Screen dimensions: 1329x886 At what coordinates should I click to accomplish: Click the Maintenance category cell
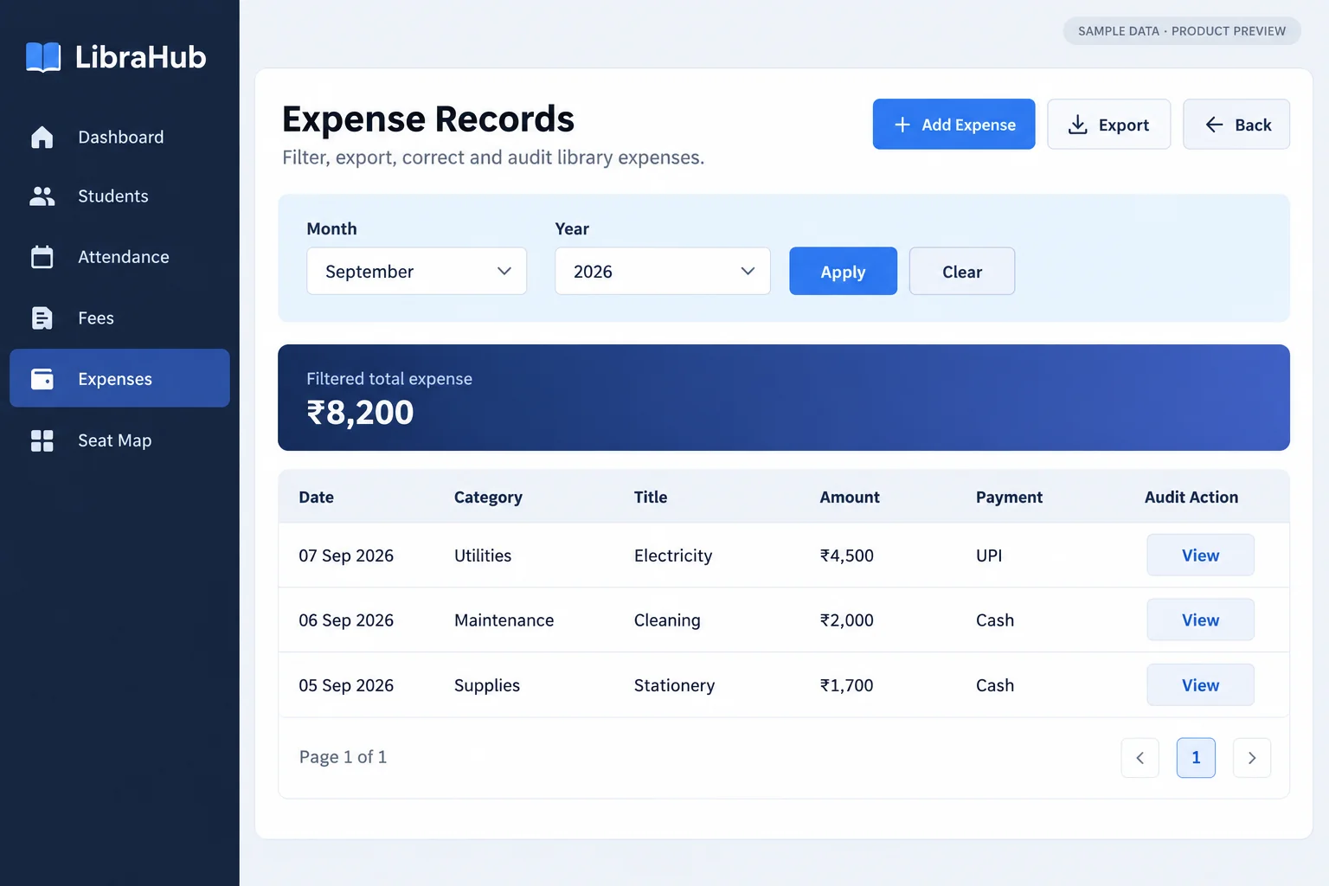(504, 620)
